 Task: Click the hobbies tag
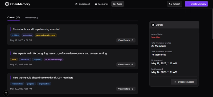coord(15,35)
